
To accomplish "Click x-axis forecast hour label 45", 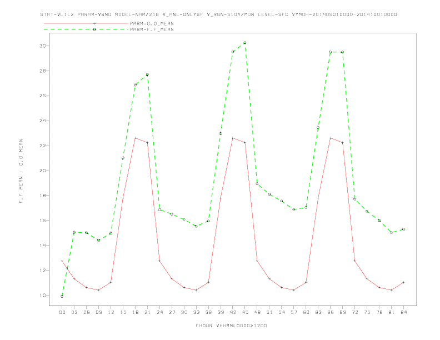I will 245,312.
